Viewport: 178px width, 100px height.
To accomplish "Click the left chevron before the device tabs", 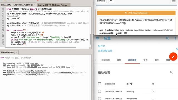I will [x=96, y=60].
